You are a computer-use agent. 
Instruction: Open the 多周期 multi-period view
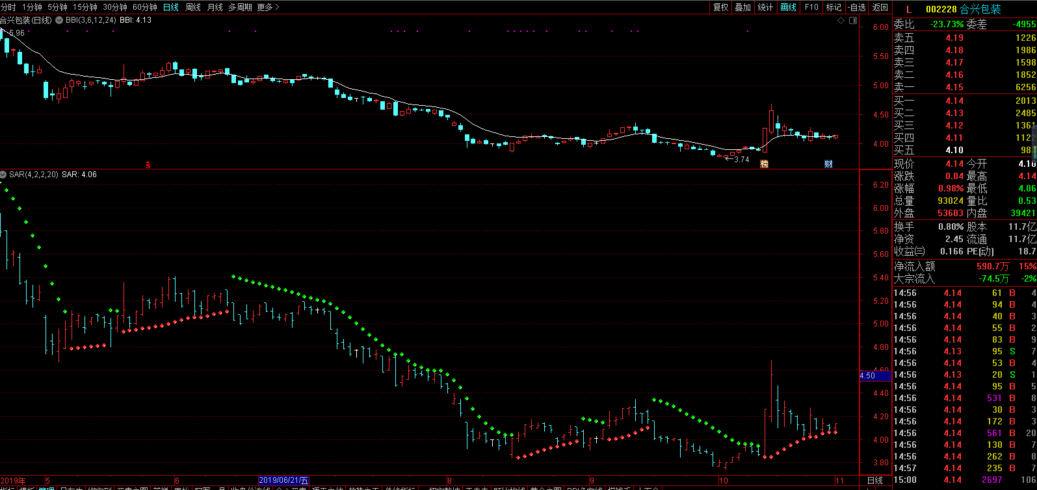[x=241, y=7]
